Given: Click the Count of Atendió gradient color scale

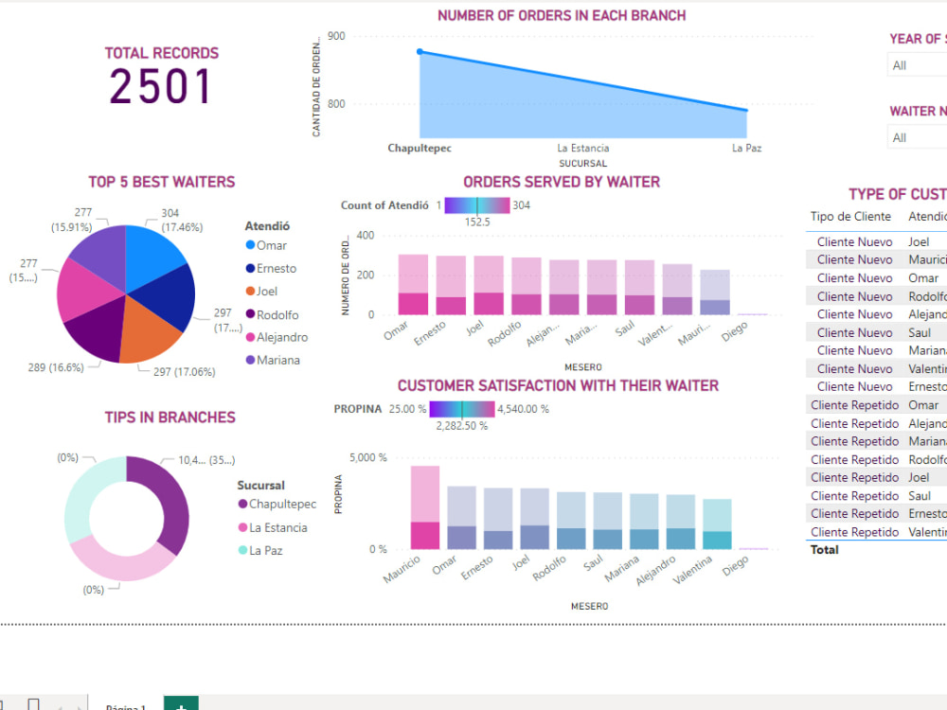Looking at the screenshot, I should (477, 205).
